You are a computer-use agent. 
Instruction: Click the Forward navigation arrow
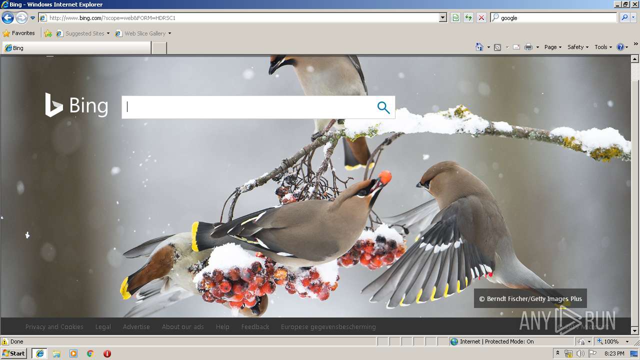tap(21, 18)
